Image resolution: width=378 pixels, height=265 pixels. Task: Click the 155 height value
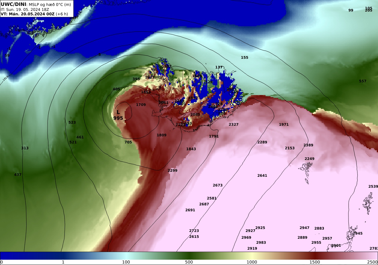245,58
